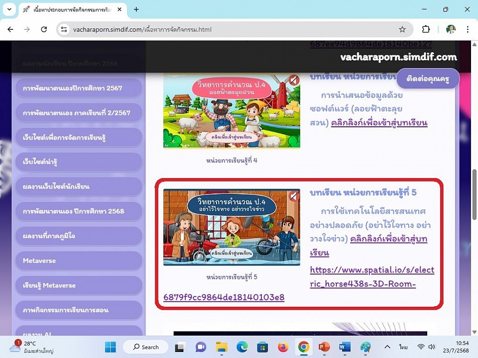The image size is (478, 358).
Task: Open Microsoft Word from the taskbar
Action: click(345, 347)
